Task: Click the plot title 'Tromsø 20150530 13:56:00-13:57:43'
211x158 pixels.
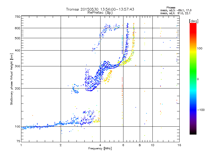Action: pyautogui.click(x=100, y=9)
